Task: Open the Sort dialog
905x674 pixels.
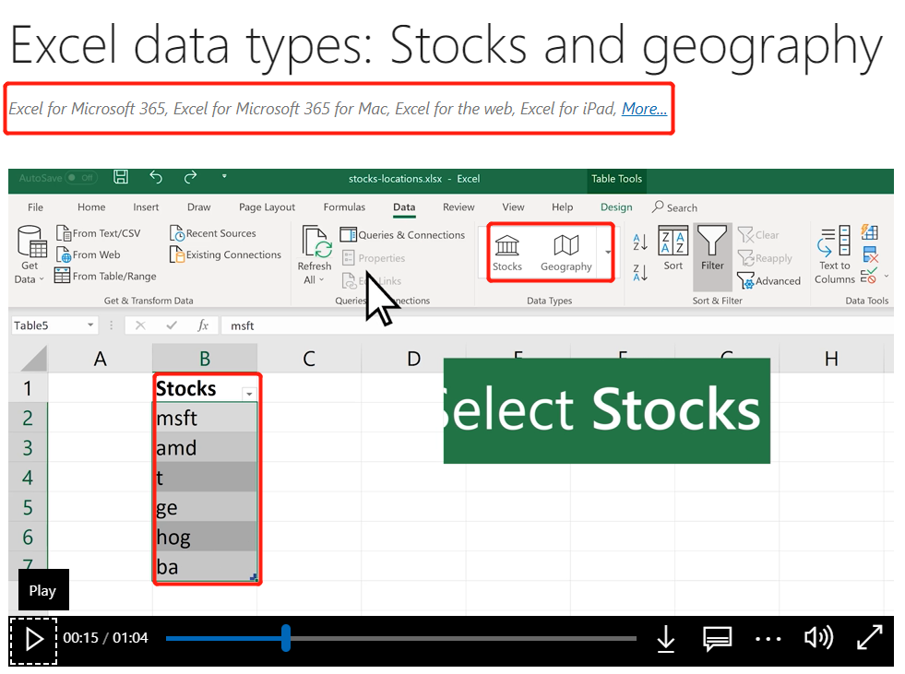Action: tap(673, 250)
